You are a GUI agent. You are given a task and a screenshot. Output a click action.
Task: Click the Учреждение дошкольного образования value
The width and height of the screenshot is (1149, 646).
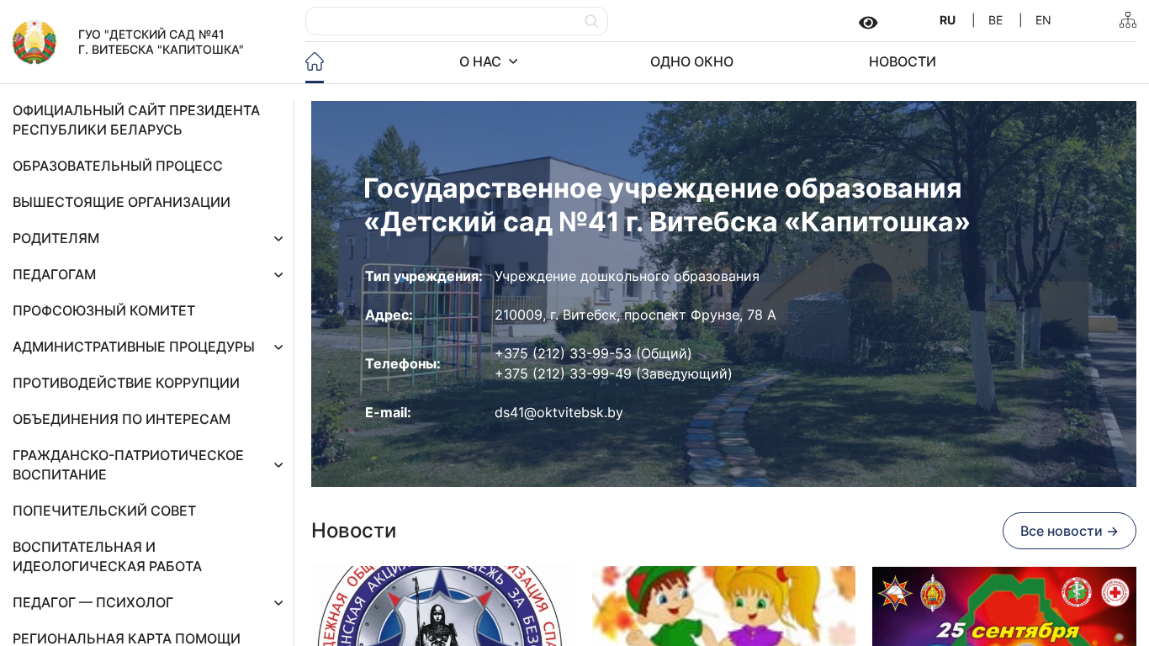point(627,276)
